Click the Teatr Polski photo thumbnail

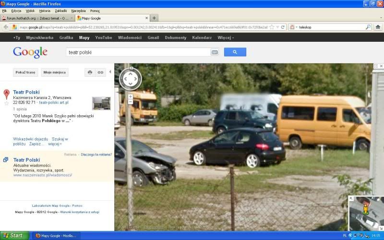101,103
